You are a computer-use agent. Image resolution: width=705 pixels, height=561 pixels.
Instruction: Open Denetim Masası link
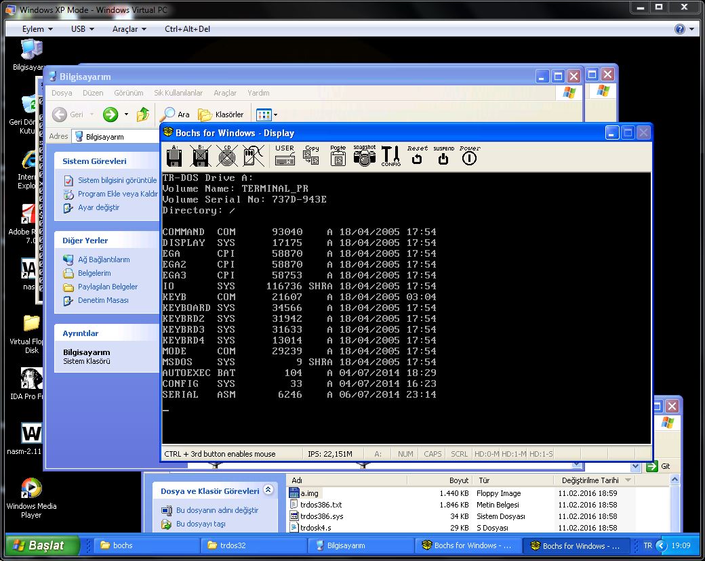103,300
